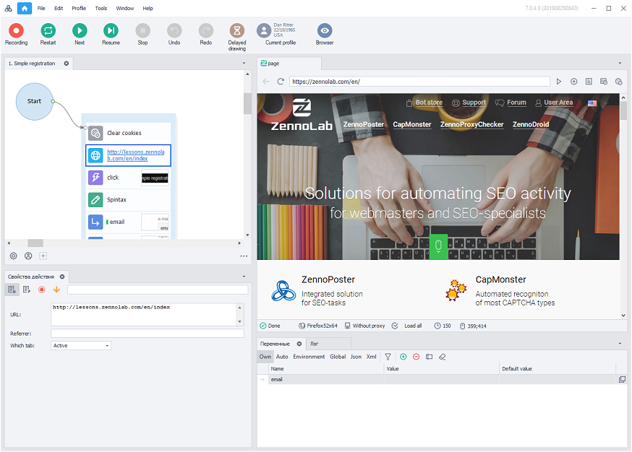Open the Tools menu
632x452 pixels.
[x=101, y=8]
